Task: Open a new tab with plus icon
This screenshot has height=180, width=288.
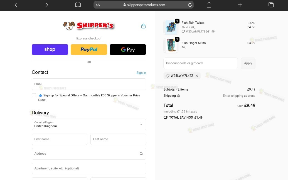Action: [x=240, y=5]
